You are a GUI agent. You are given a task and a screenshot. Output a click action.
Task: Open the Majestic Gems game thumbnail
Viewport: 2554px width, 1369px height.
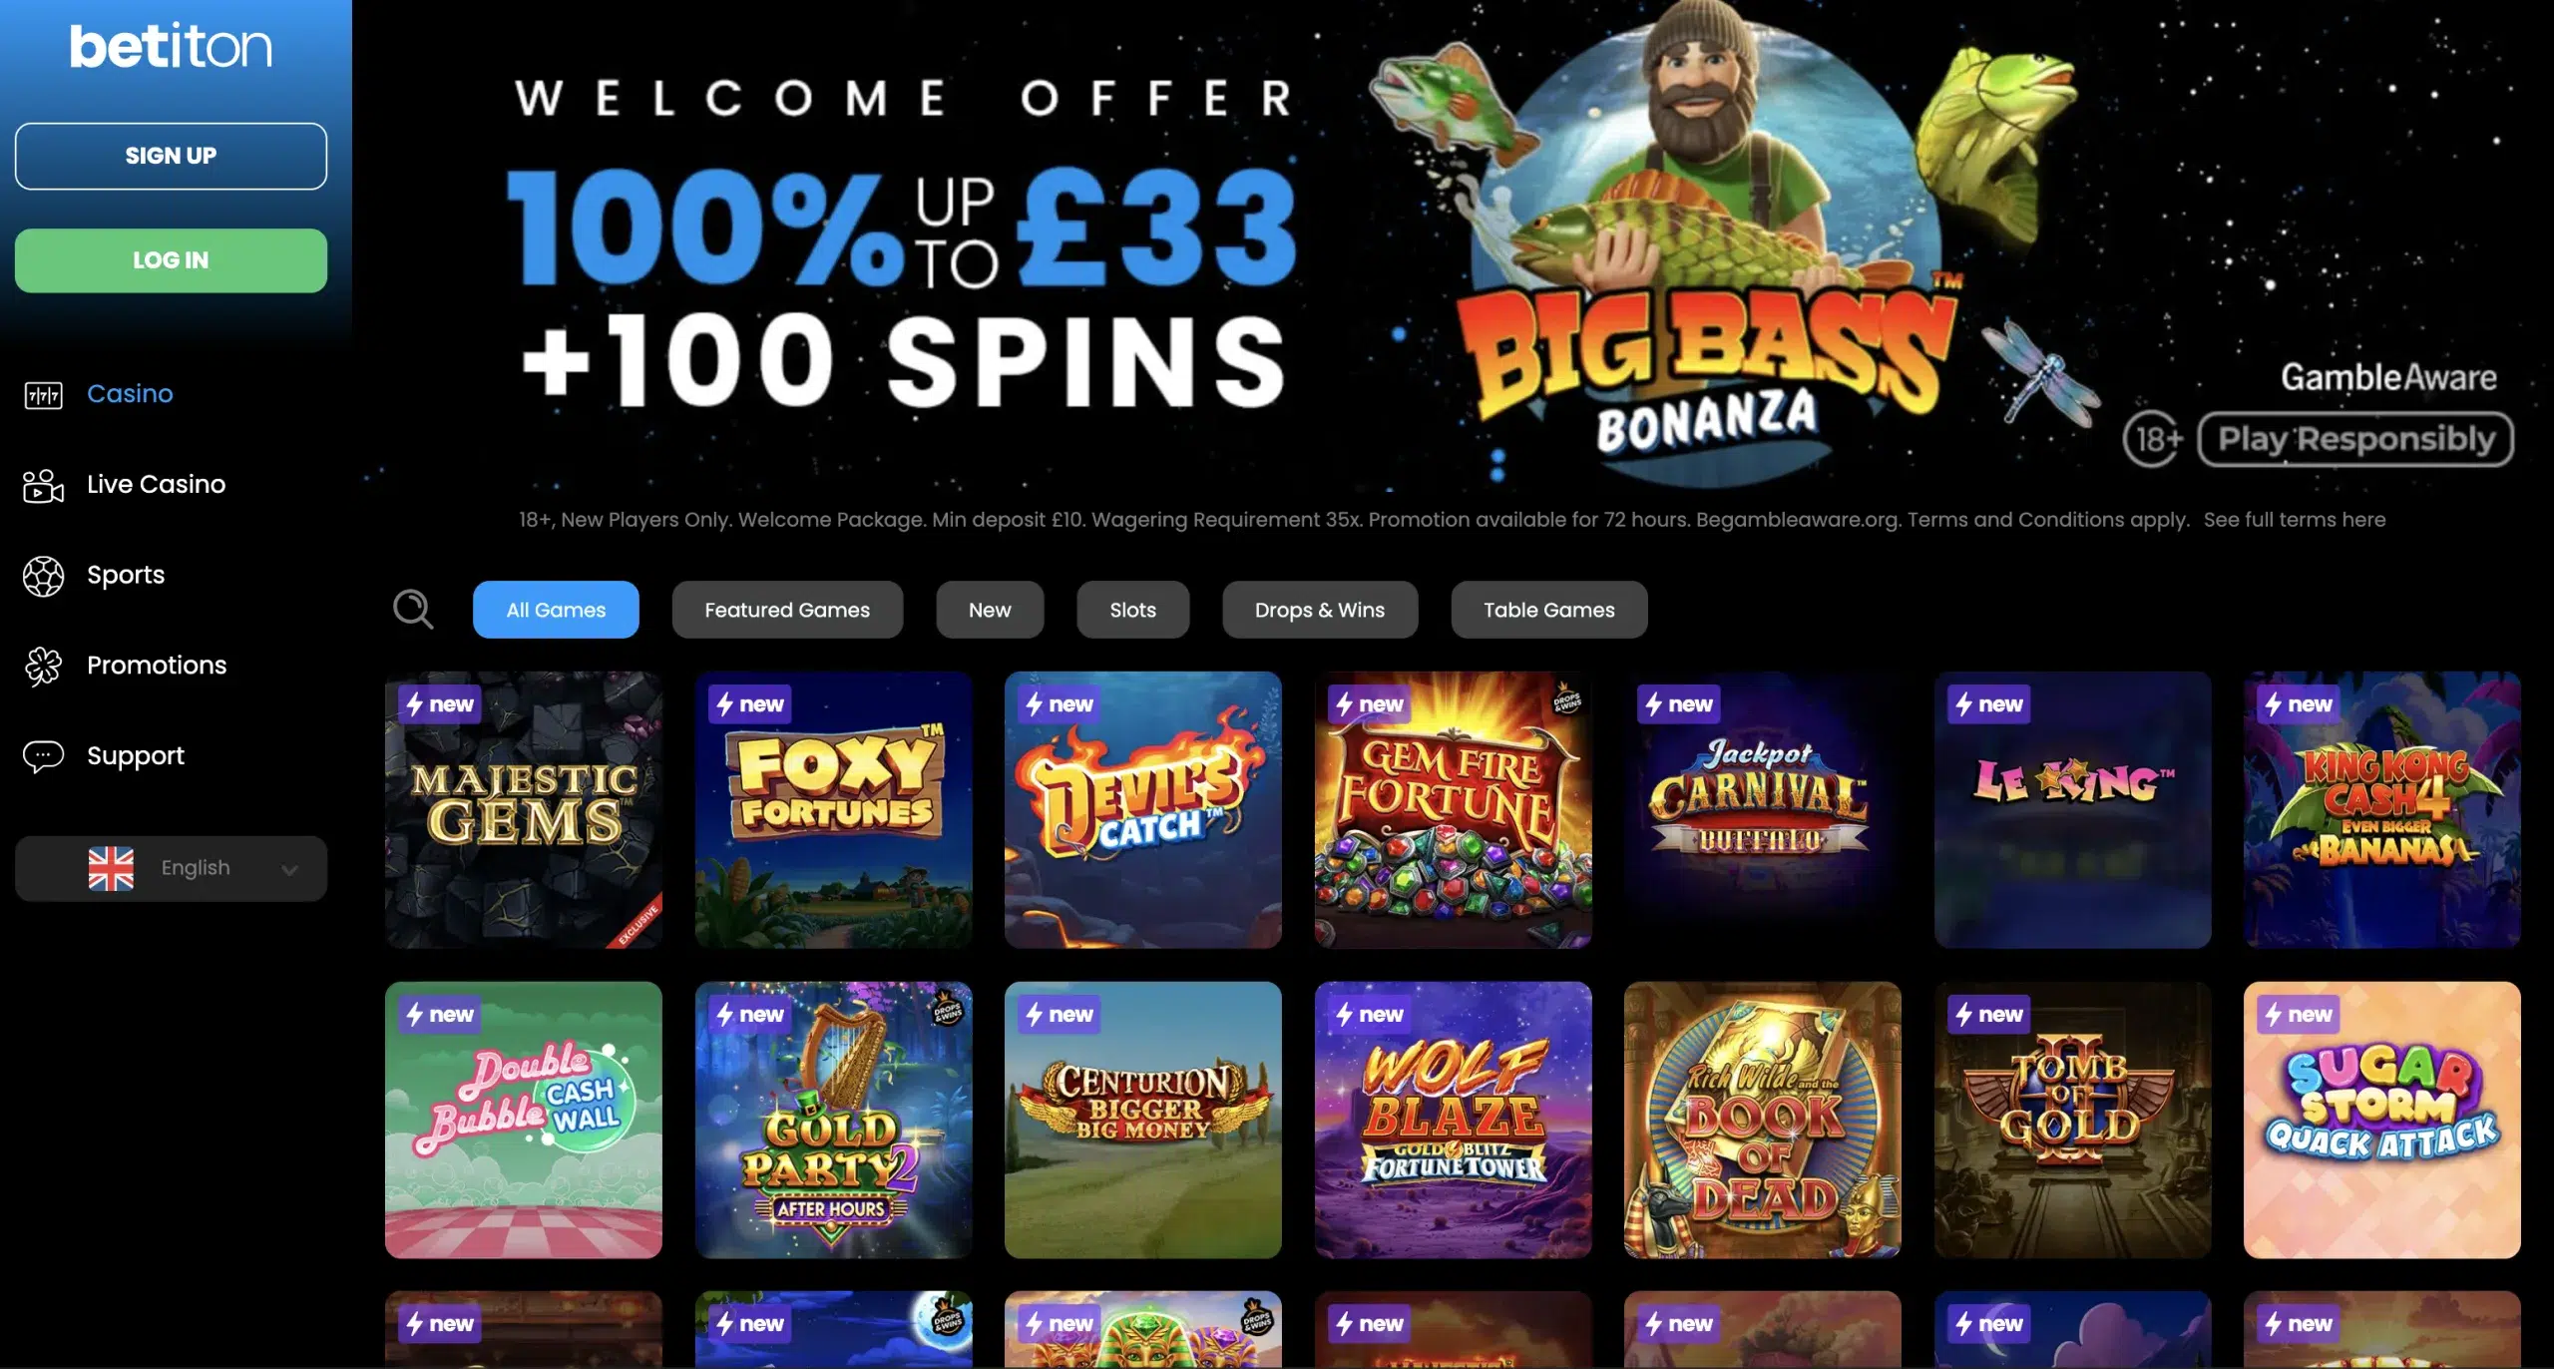(524, 809)
